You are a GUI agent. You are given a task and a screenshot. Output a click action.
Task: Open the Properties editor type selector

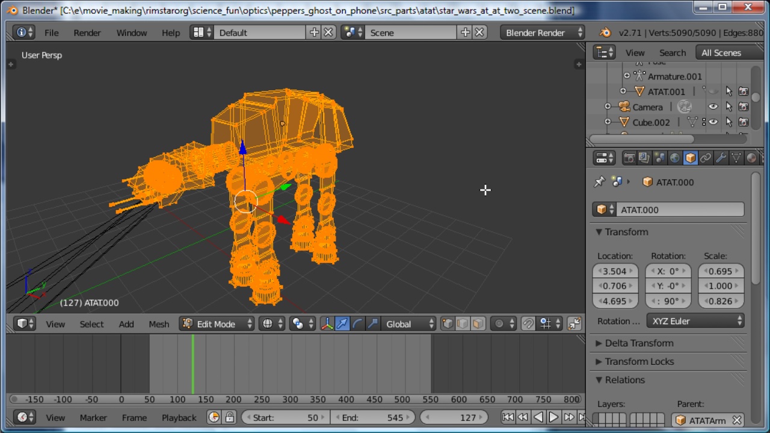(604, 158)
